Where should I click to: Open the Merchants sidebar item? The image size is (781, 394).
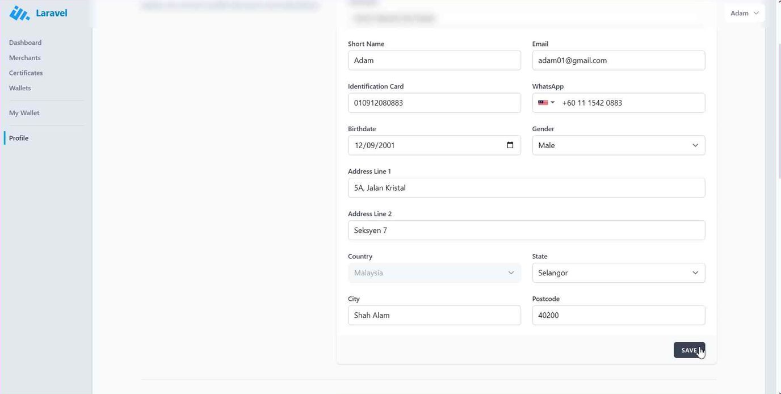pos(24,58)
